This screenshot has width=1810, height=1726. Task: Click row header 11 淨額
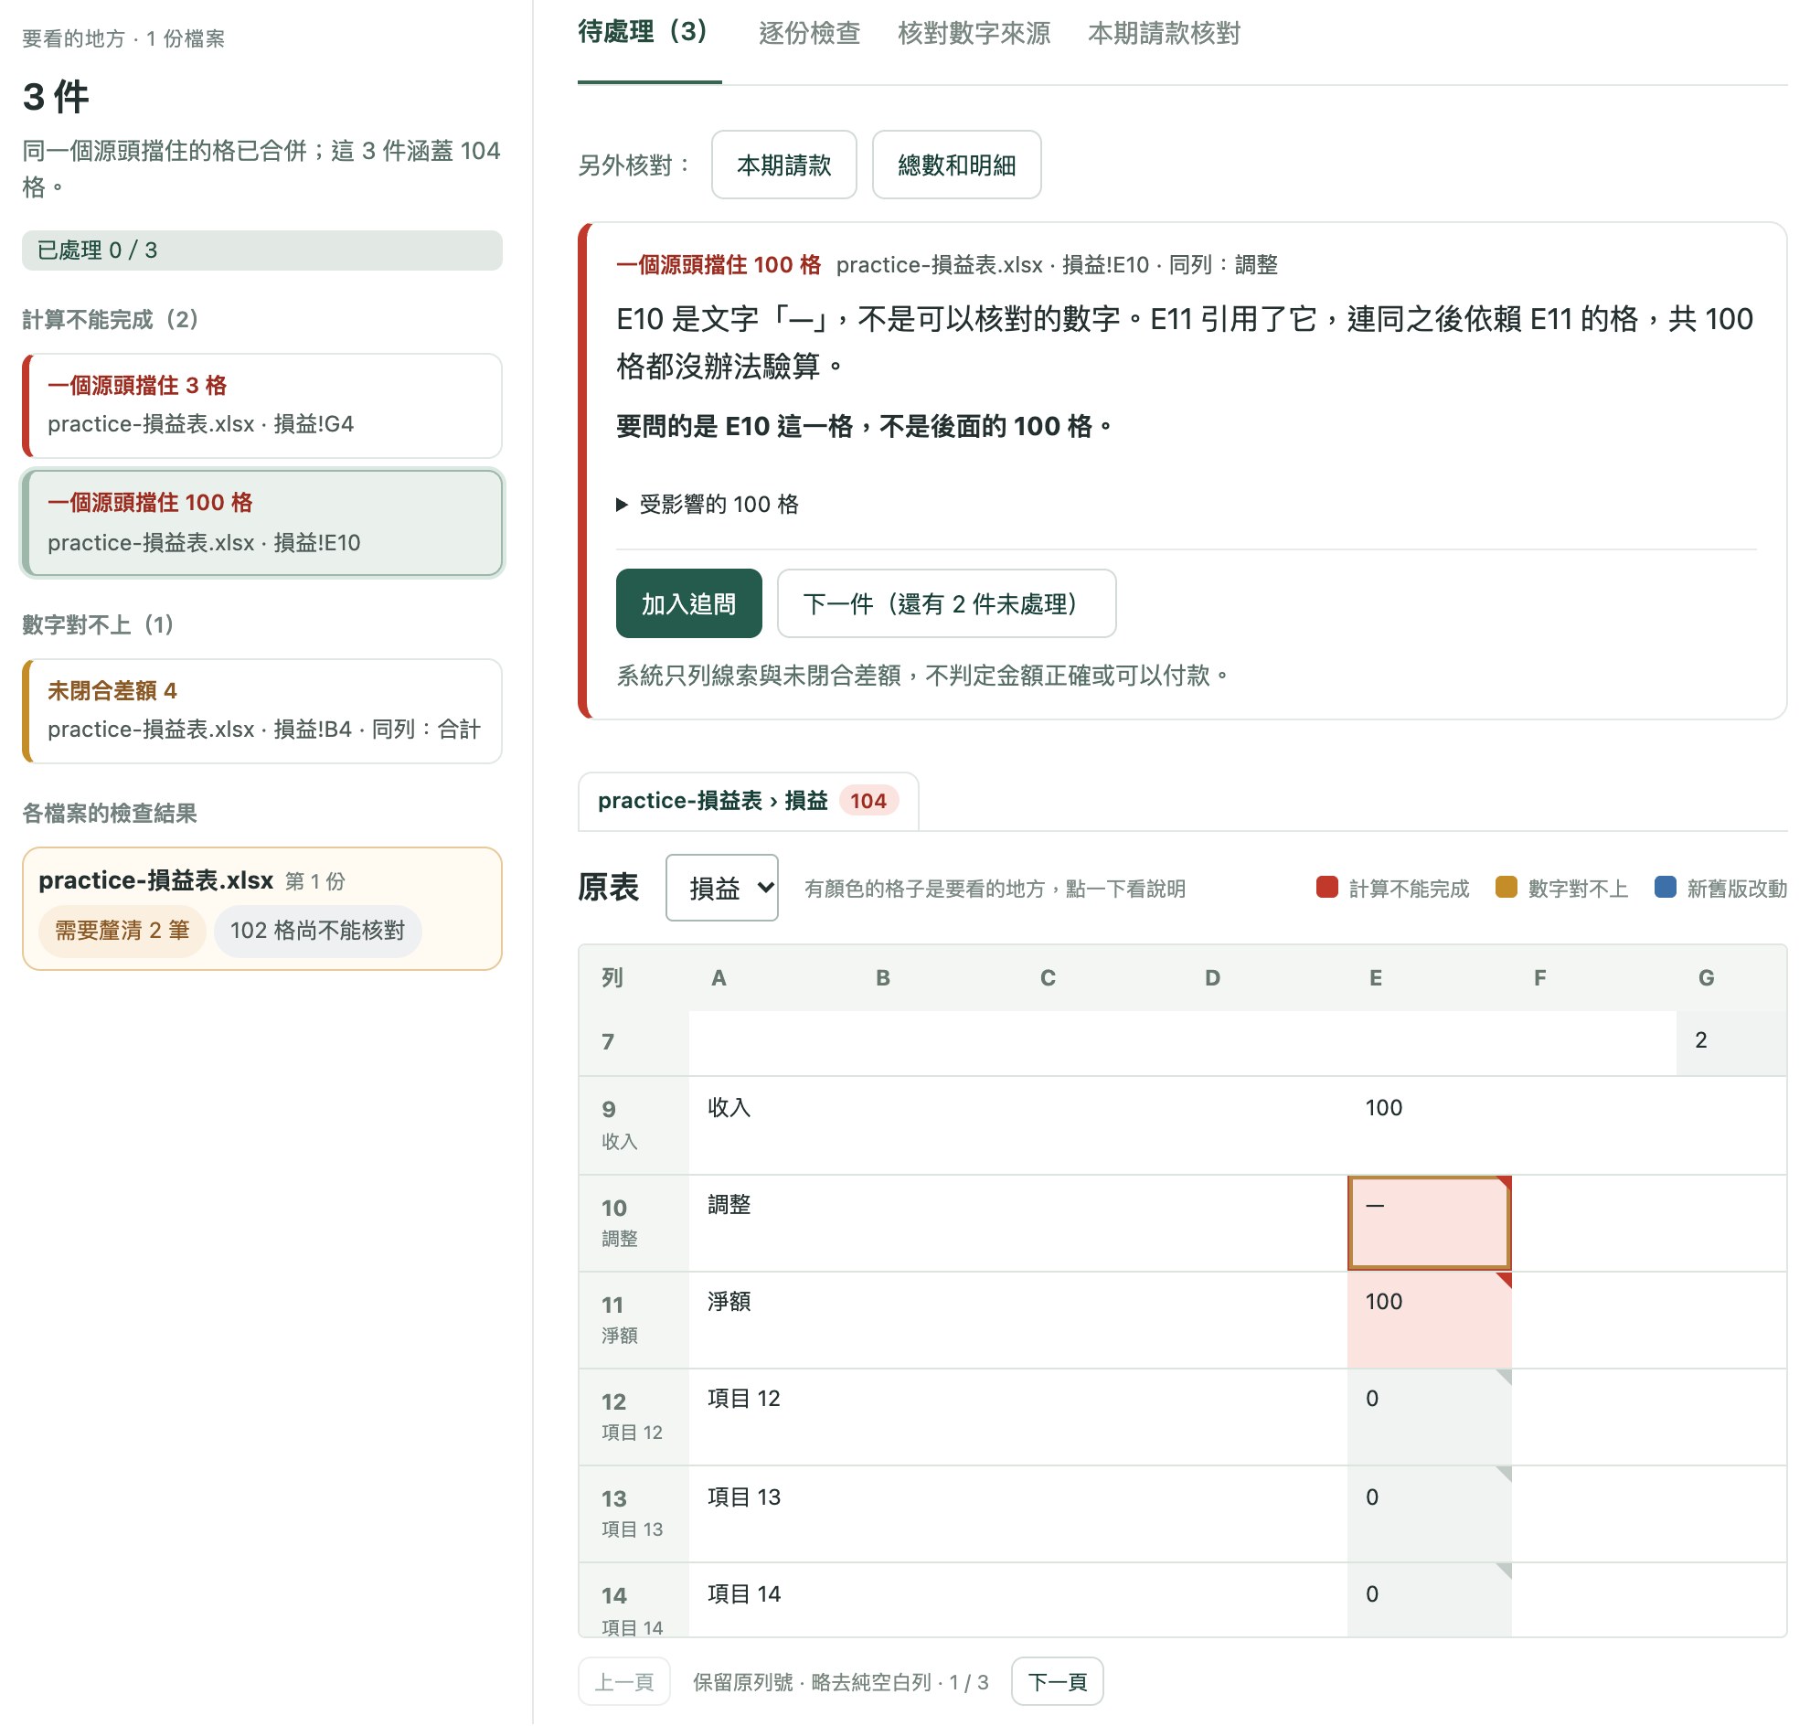click(634, 1321)
